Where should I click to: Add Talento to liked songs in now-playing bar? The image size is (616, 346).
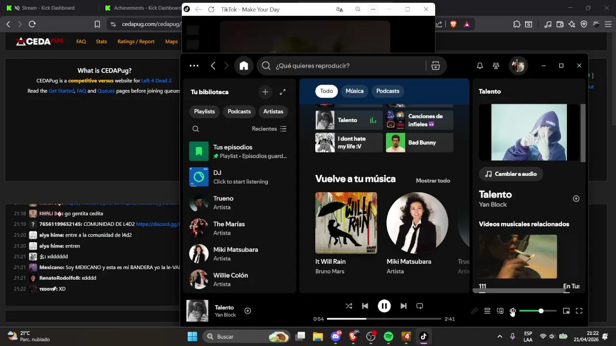pyautogui.click(x=248, y=311)
